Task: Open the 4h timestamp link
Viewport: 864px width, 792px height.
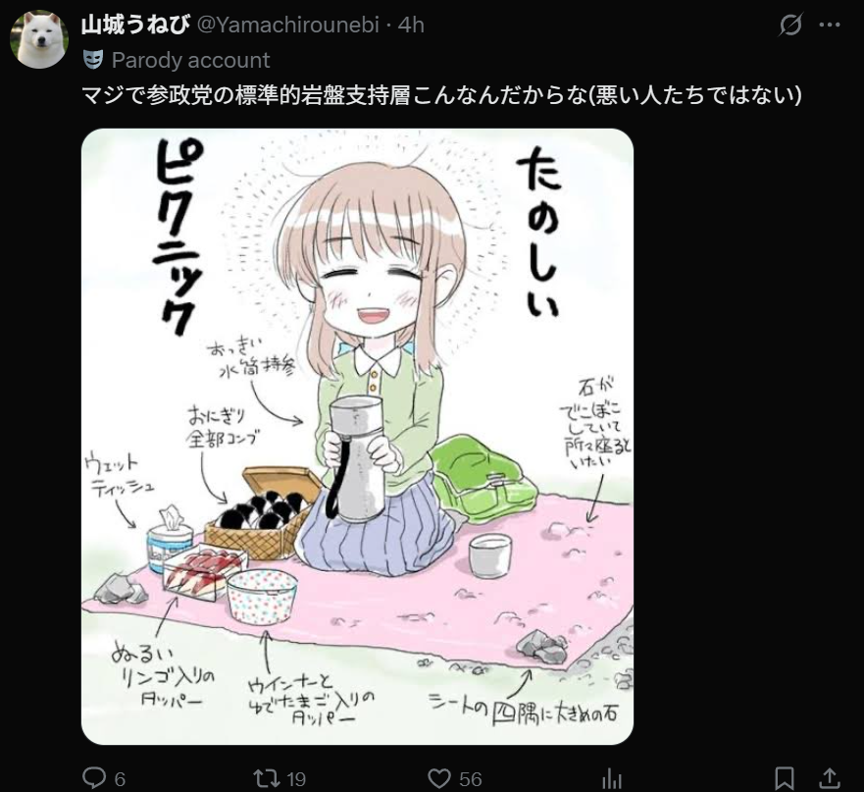Action: (411, 25)
